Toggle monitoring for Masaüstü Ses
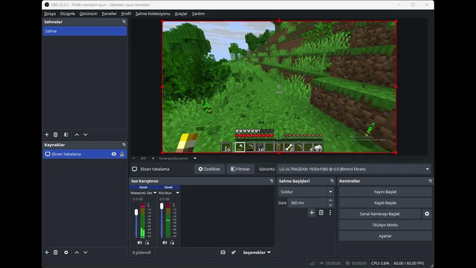Viewport: 476px width, 268px height. (147, 243)
